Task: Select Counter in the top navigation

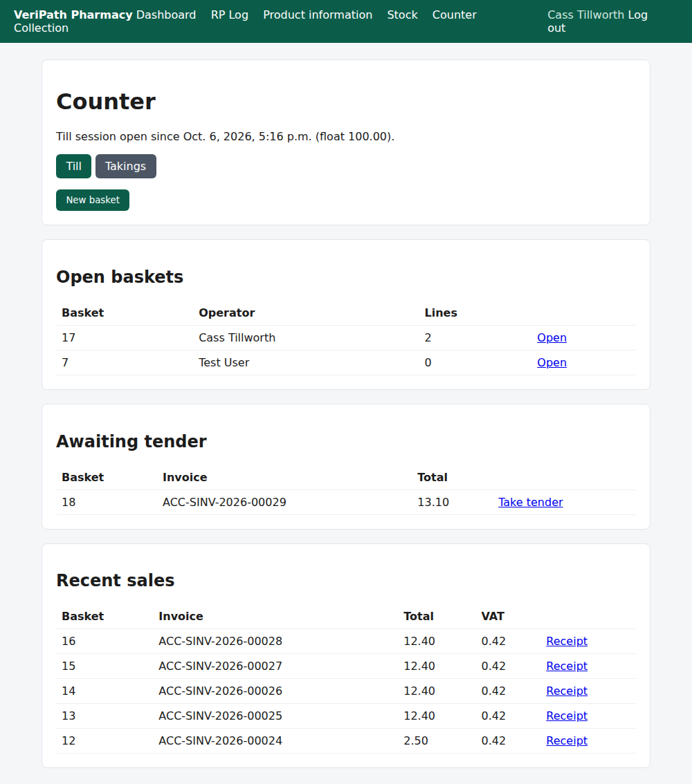Action: pos(455,15)
